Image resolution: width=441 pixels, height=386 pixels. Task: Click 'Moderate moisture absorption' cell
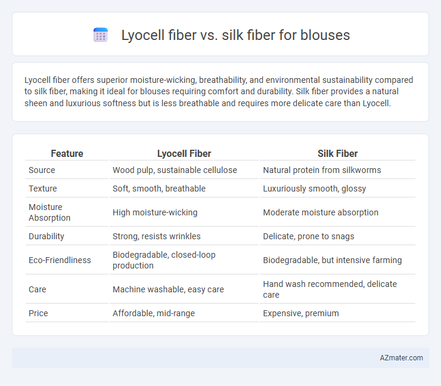[x=321, y=212]
